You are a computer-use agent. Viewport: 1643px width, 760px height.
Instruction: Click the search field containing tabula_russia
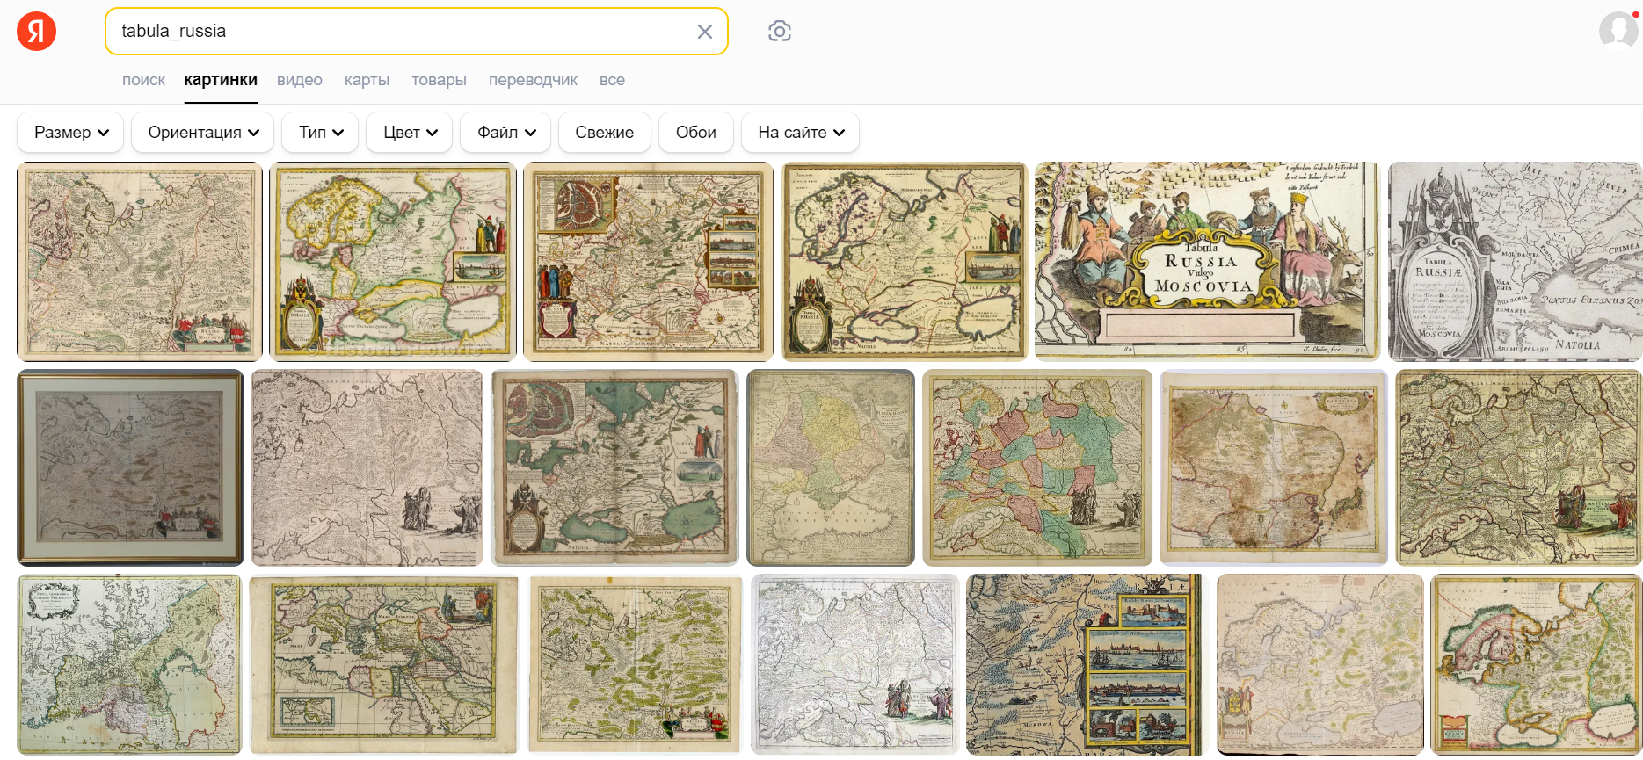point(416,32)
